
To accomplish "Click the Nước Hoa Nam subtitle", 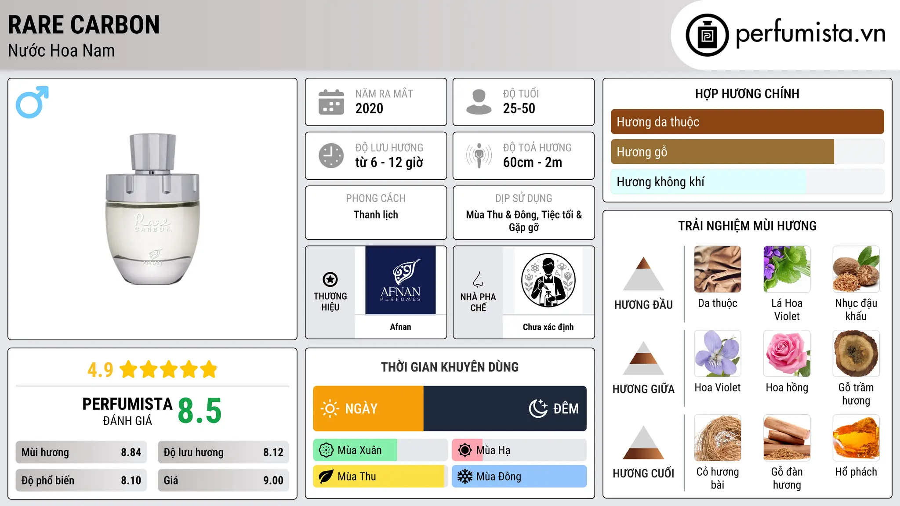I will click(62, 51).
